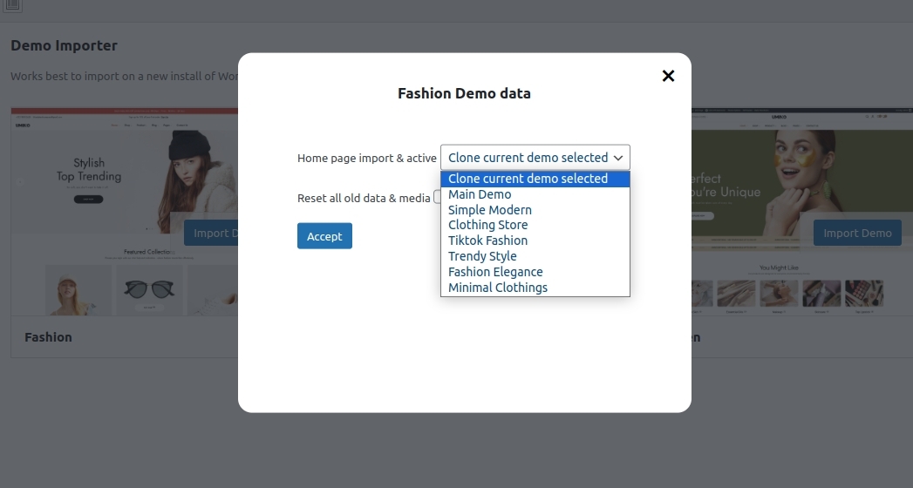Choose the 'Minimal Clothings' option
Image resolution: width=913 pixels, height=488 pixels.
click(x=498, y=288)
